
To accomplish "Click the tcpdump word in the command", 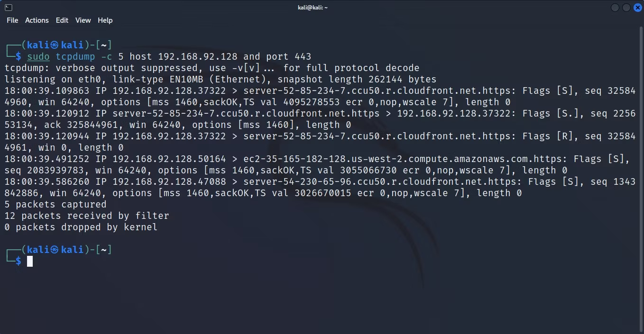I will [x=75, y=57].
